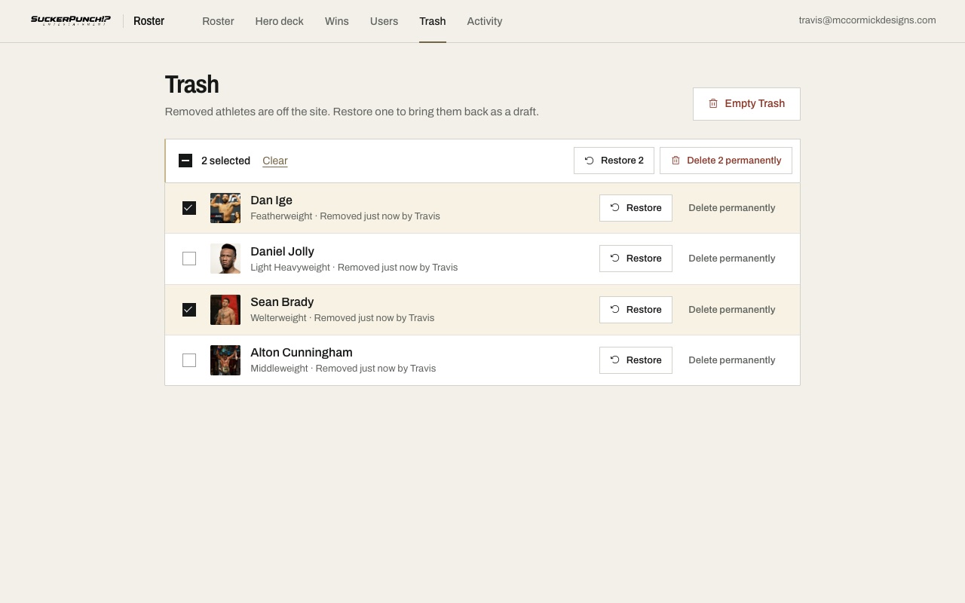Image resolution: width=965 pixels, height=603 pixels.
Task: Uncheck the Dan Ige checkbox
Action: (x=189, y=208)
